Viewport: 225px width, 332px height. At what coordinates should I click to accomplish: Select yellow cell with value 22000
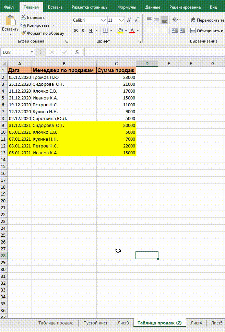click(116, 146)
